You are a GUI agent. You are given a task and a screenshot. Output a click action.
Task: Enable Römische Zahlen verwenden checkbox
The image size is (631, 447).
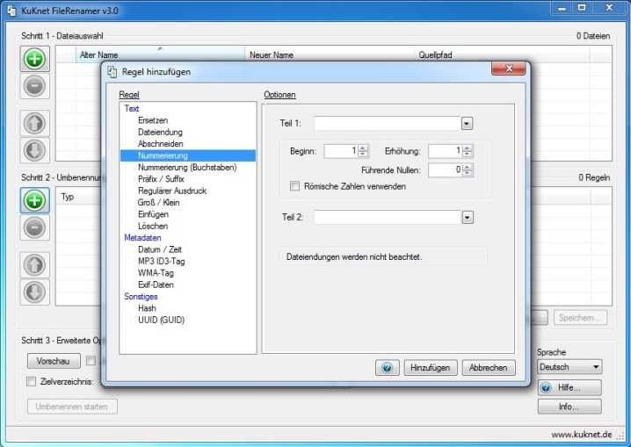[295, 186]
